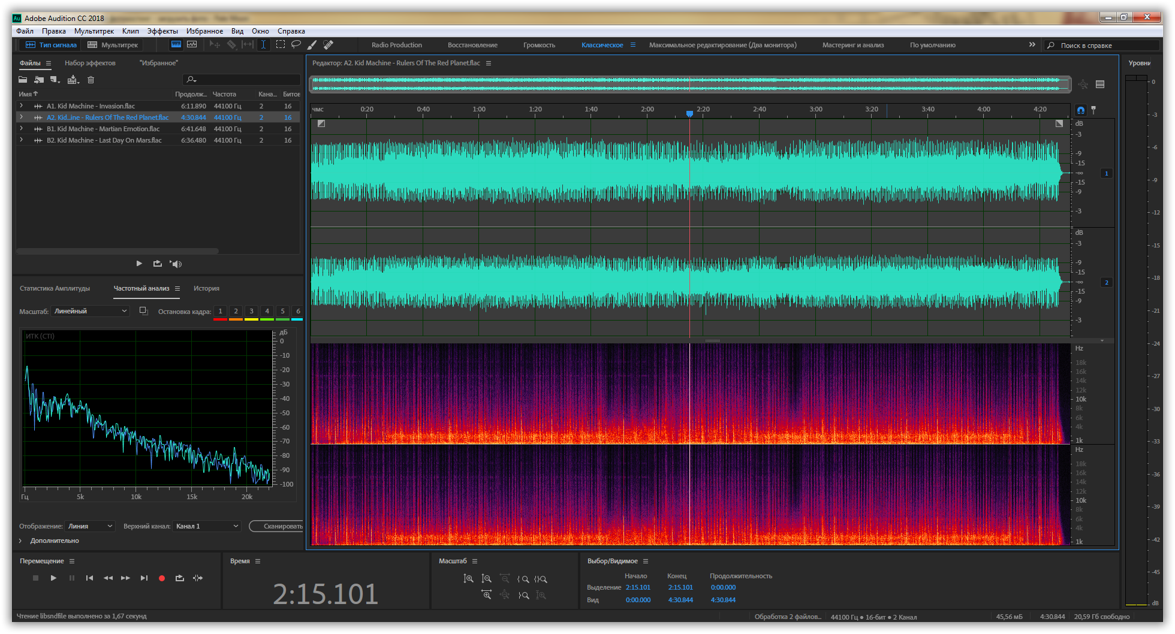Click the delete file trash icon

pyautogui.click(x=91, y=80)
